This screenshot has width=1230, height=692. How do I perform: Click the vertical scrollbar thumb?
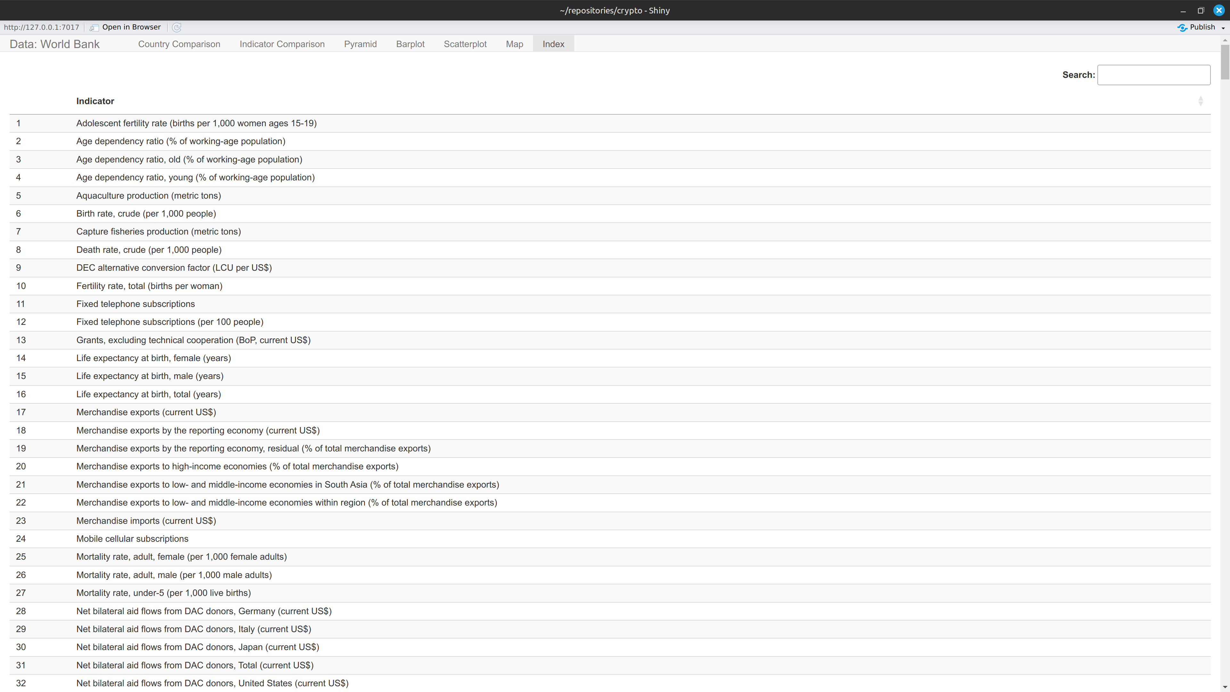tap(1225, 62)
